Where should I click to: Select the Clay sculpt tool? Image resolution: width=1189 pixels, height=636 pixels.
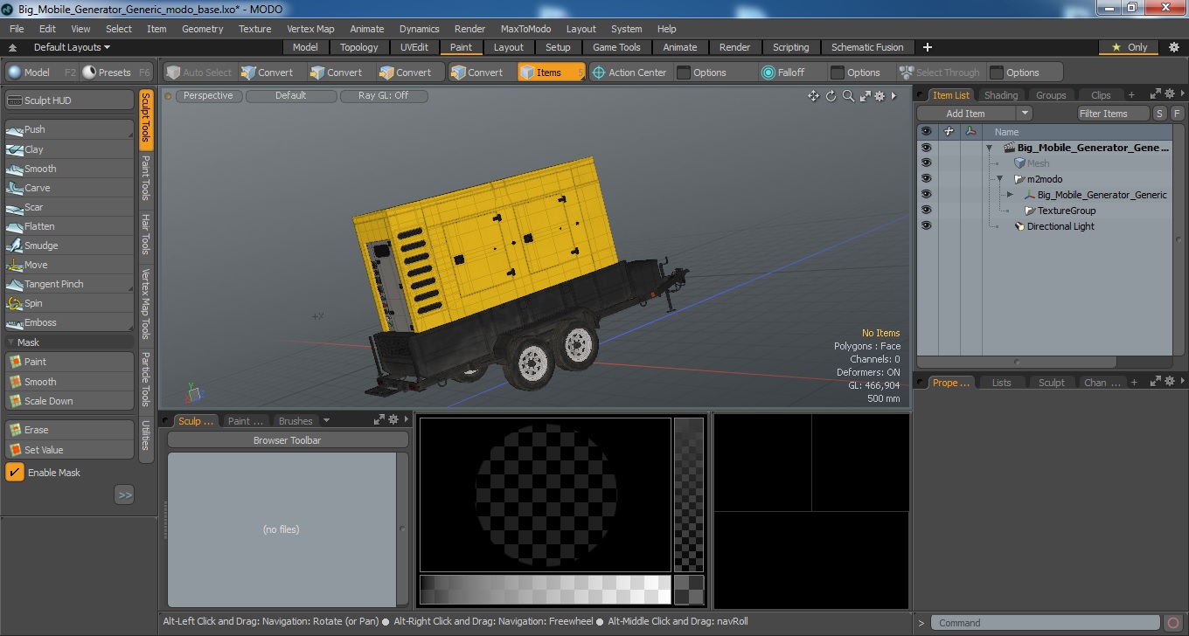pos(70,149)
